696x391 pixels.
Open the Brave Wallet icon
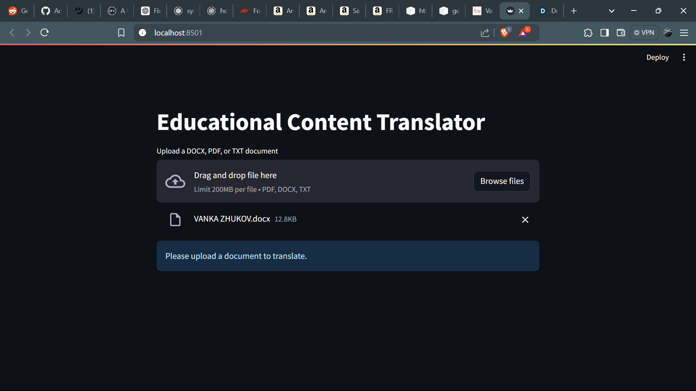point(621,33)
